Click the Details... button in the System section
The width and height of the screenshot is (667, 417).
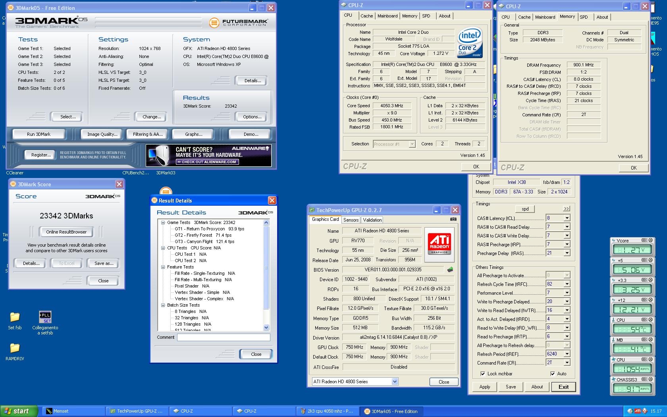pyautogui.click(x=252, y=81)
